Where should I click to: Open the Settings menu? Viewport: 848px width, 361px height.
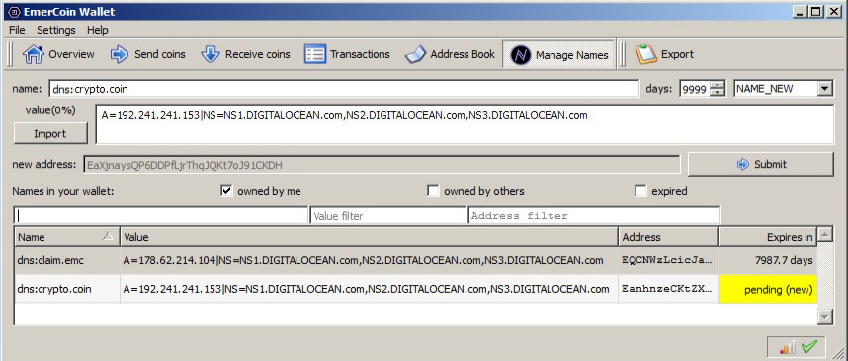(x=56, y=30)
